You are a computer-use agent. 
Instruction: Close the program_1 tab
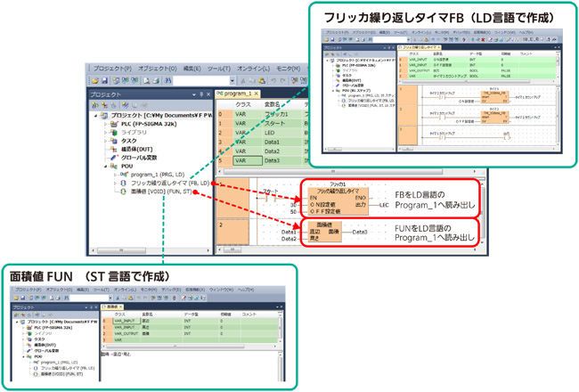click(x=255, y=94)
